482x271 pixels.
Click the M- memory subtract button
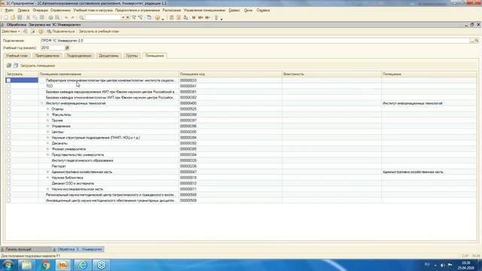pos(208,17)
